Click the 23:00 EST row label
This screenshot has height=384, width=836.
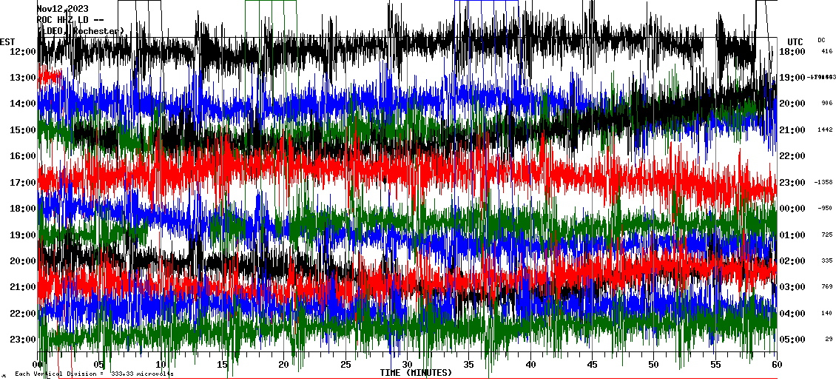coord(22,340)
